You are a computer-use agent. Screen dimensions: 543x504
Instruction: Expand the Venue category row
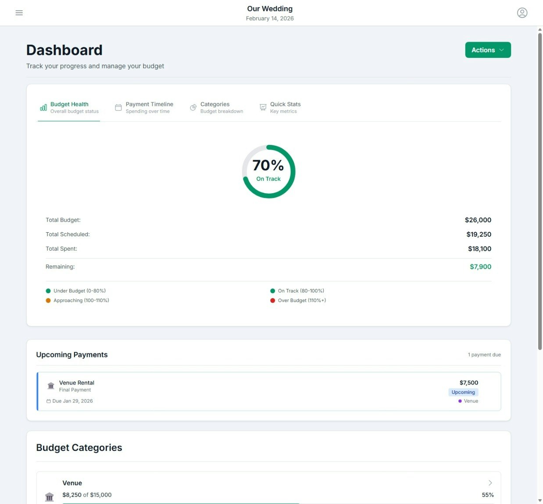[x=490, y=482]
